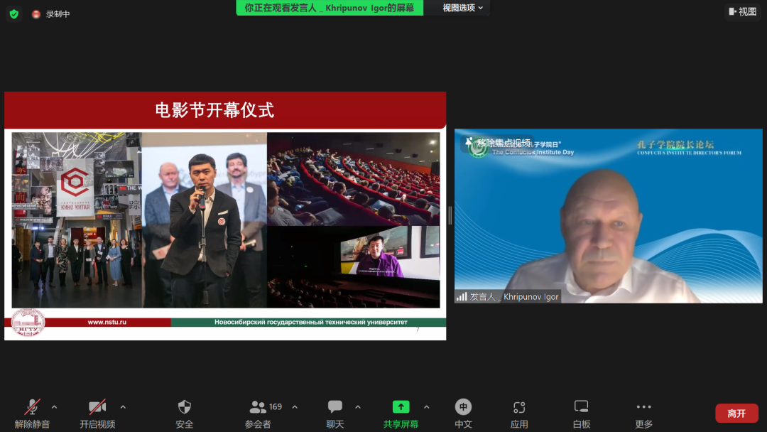The height and width of the screenshot is (432, 767).
Task: Click the cinema screen video-call photo
Action: 353,267
